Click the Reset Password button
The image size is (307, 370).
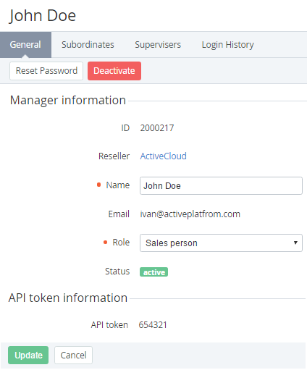[x=46, y=71]
